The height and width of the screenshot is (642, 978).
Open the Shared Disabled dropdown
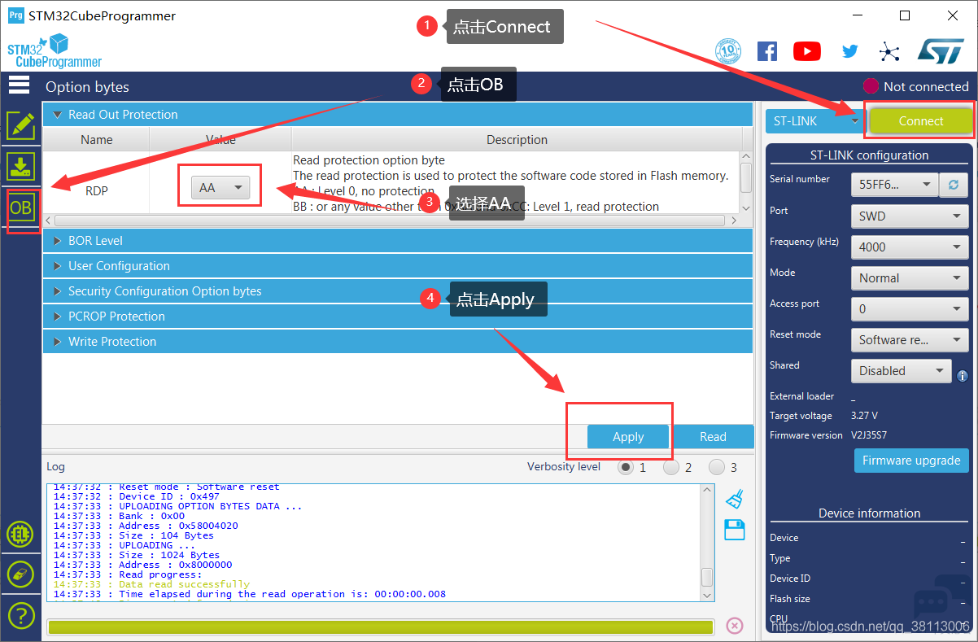901,371
